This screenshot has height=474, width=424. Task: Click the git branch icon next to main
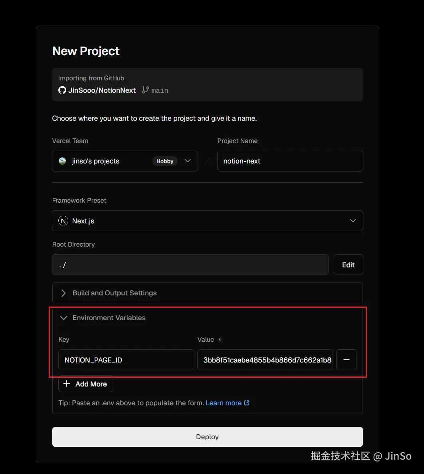point(146,90)
